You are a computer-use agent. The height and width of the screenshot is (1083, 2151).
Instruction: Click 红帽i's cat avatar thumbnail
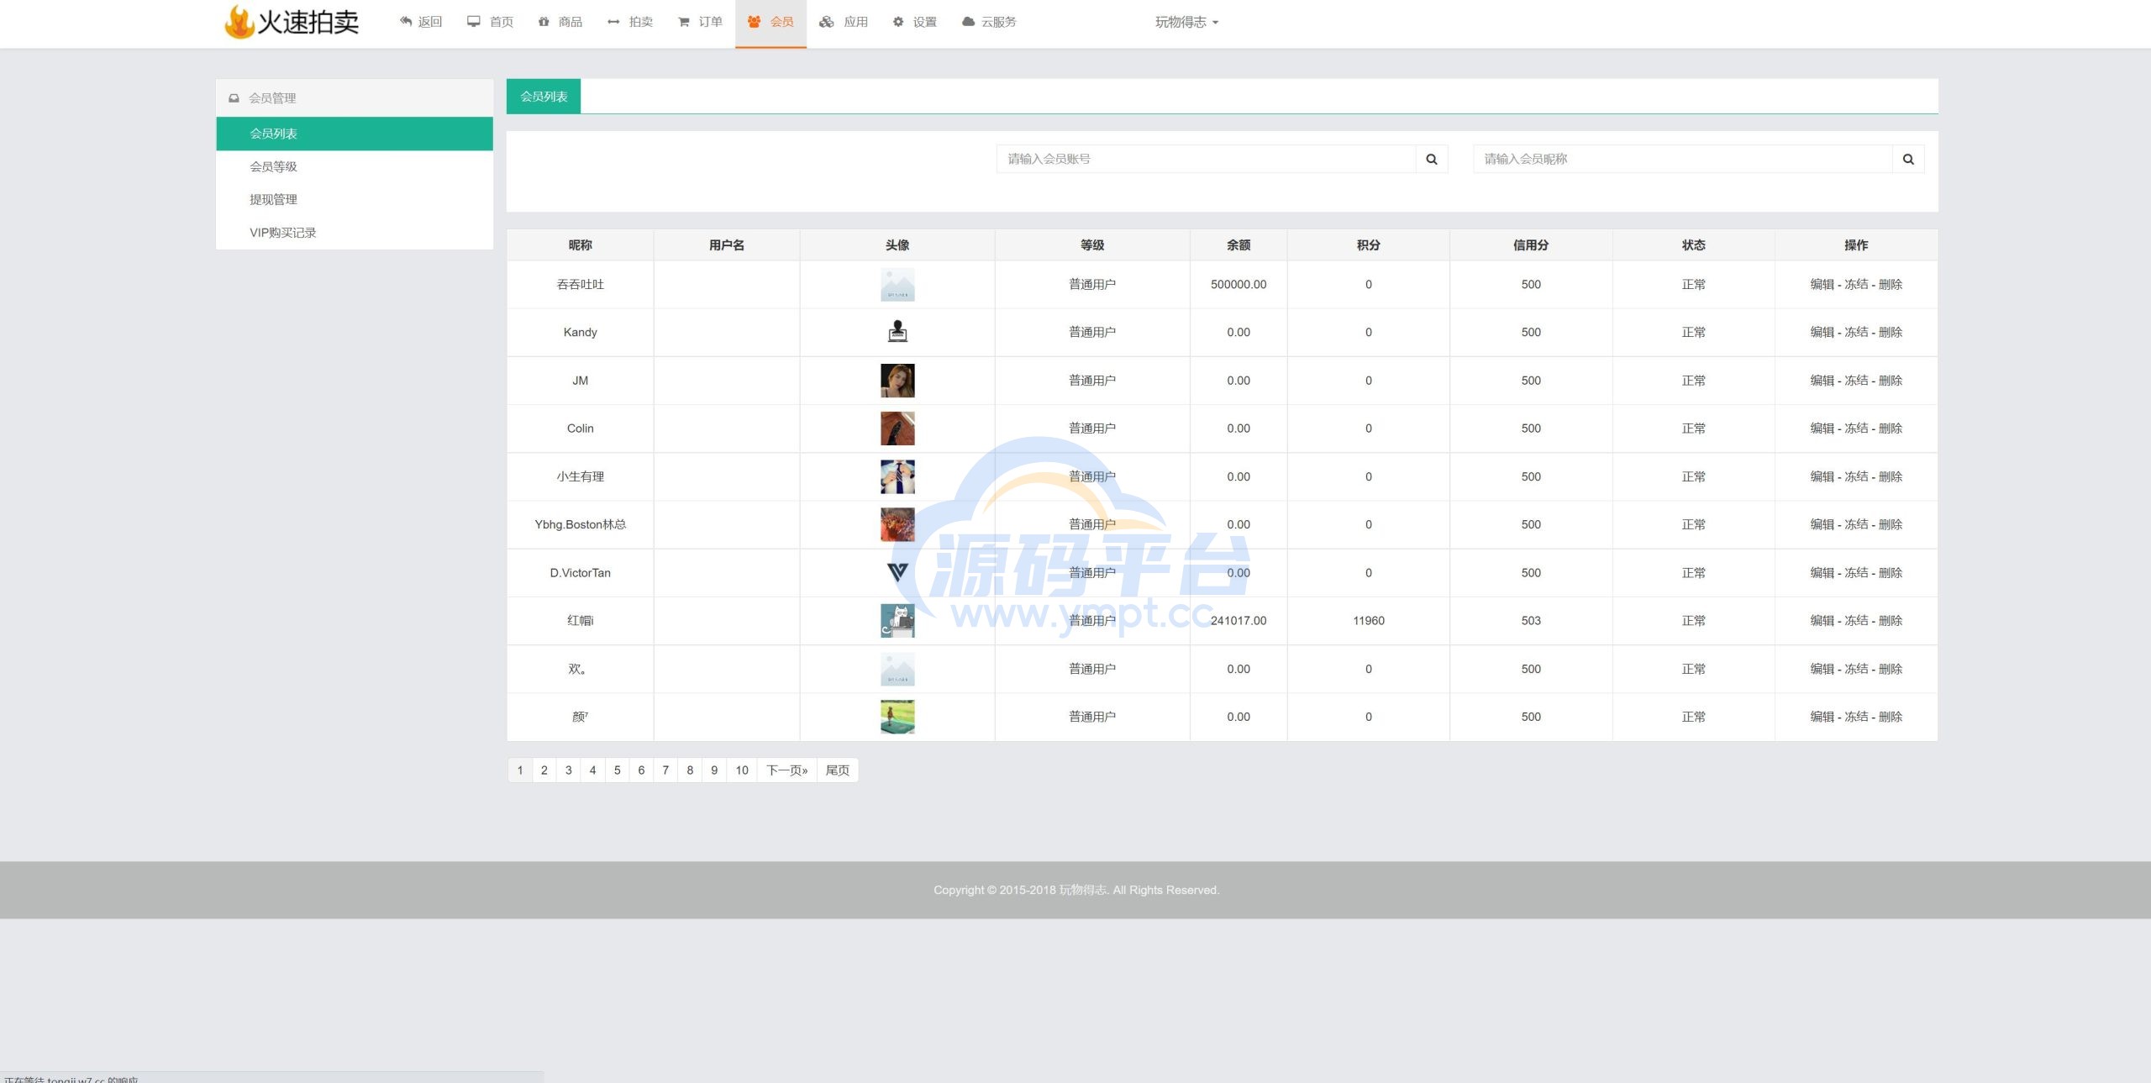pyautogui.click(x=897, y=621)
